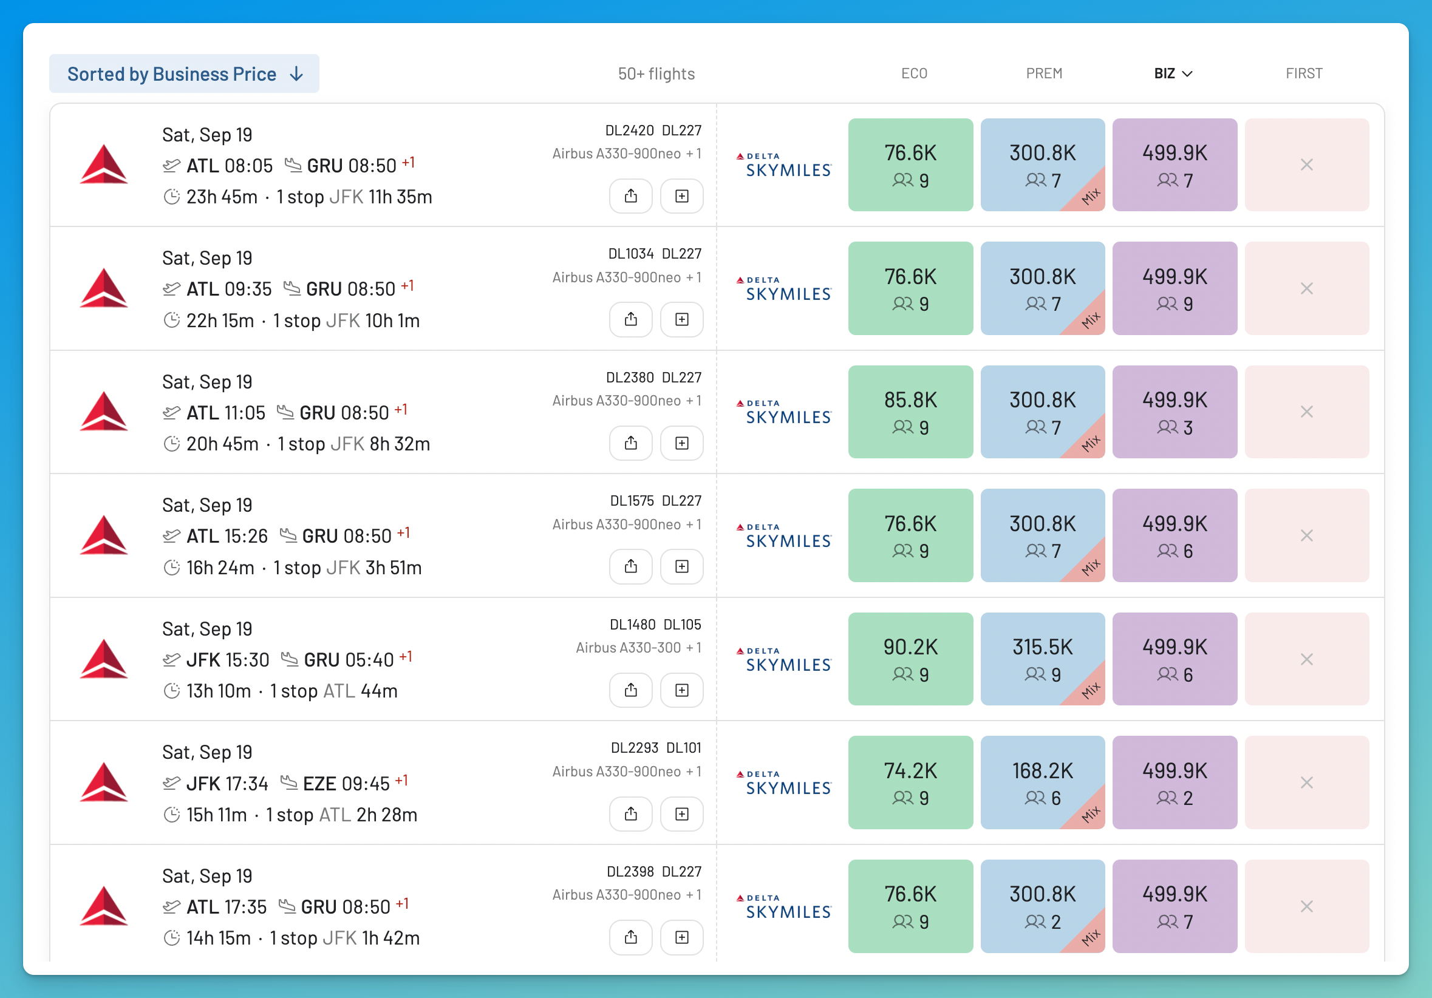Image resolution: width=1432 pixels, height=998 pixels.
Task: Share the DL2380 DL227 flight
Action: (x=630, y=443)
